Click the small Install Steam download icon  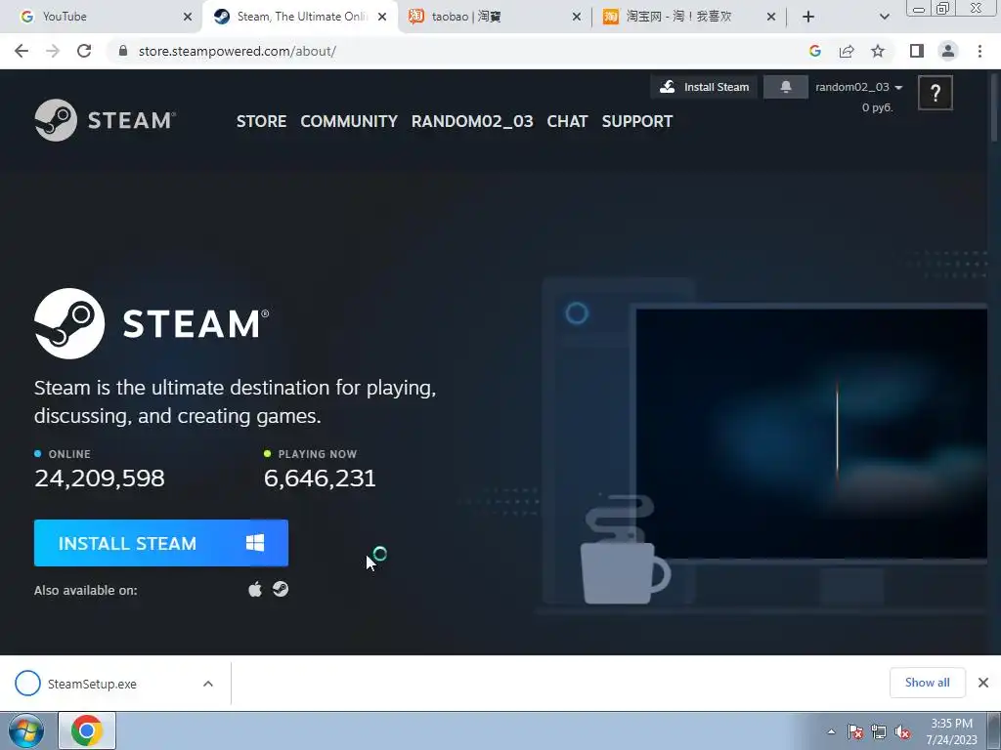coord(667,87)
